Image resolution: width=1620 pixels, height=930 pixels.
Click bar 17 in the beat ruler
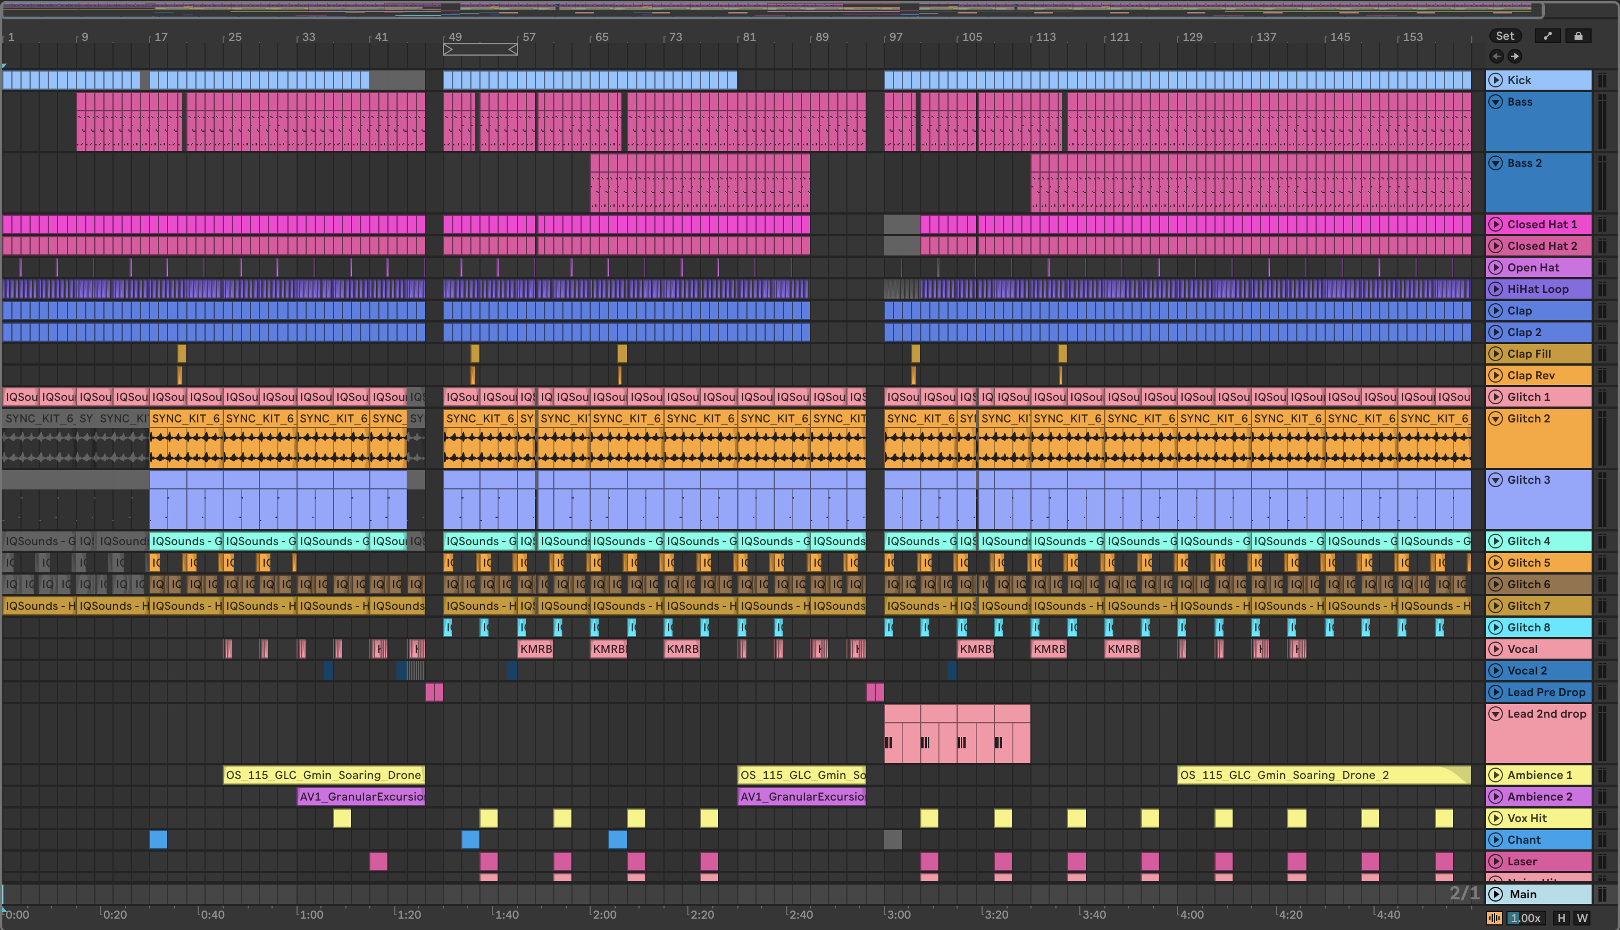coord(161,37)
